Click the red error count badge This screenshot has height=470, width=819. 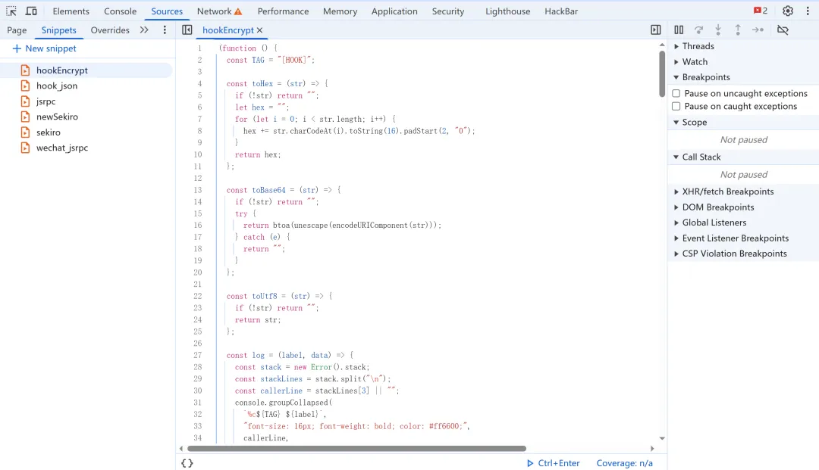click(761, 11)
